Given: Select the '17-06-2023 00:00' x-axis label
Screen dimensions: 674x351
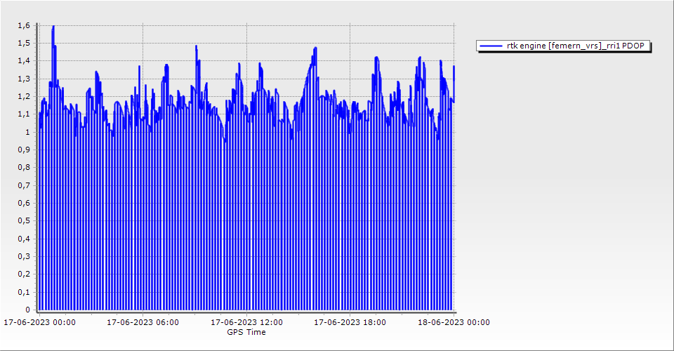Looking at the screenshot, I should click(x=39, y=323).
